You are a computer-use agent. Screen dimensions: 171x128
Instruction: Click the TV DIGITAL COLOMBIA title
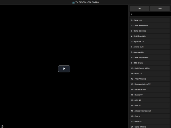tap(87, 3)
